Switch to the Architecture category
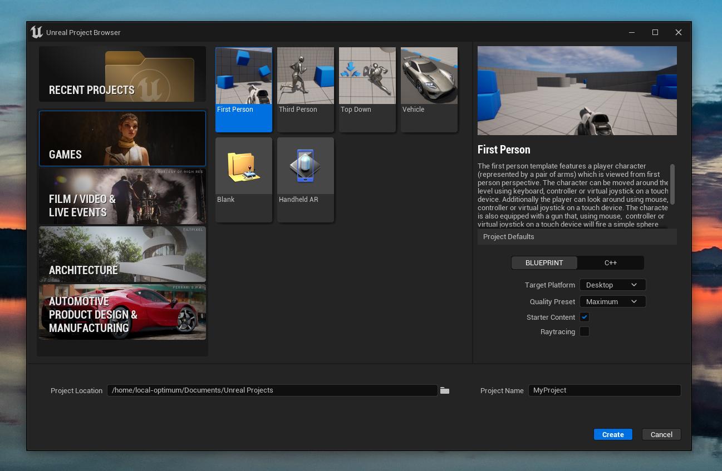 (122, 254)
